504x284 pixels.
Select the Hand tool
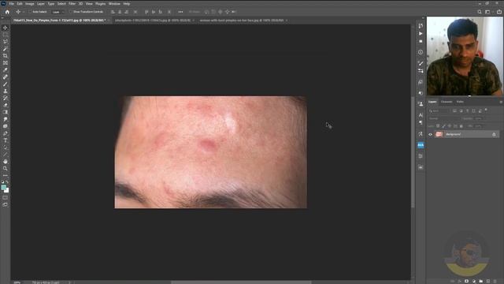[x=6, y=162]
